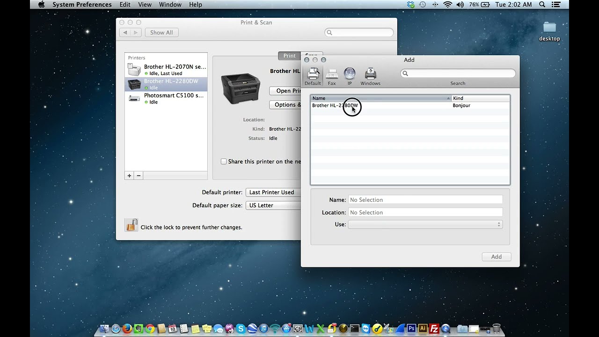Image resolution: width=599 pixels, height=337 pixels.
Task: Launch FileZilla from the Dock
Action: tap(434, 329)
